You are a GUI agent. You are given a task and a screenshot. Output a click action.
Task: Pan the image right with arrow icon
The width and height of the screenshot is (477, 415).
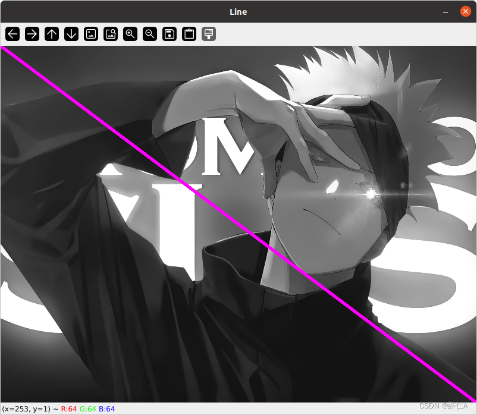pyautogui.click(x=32, y=34)
